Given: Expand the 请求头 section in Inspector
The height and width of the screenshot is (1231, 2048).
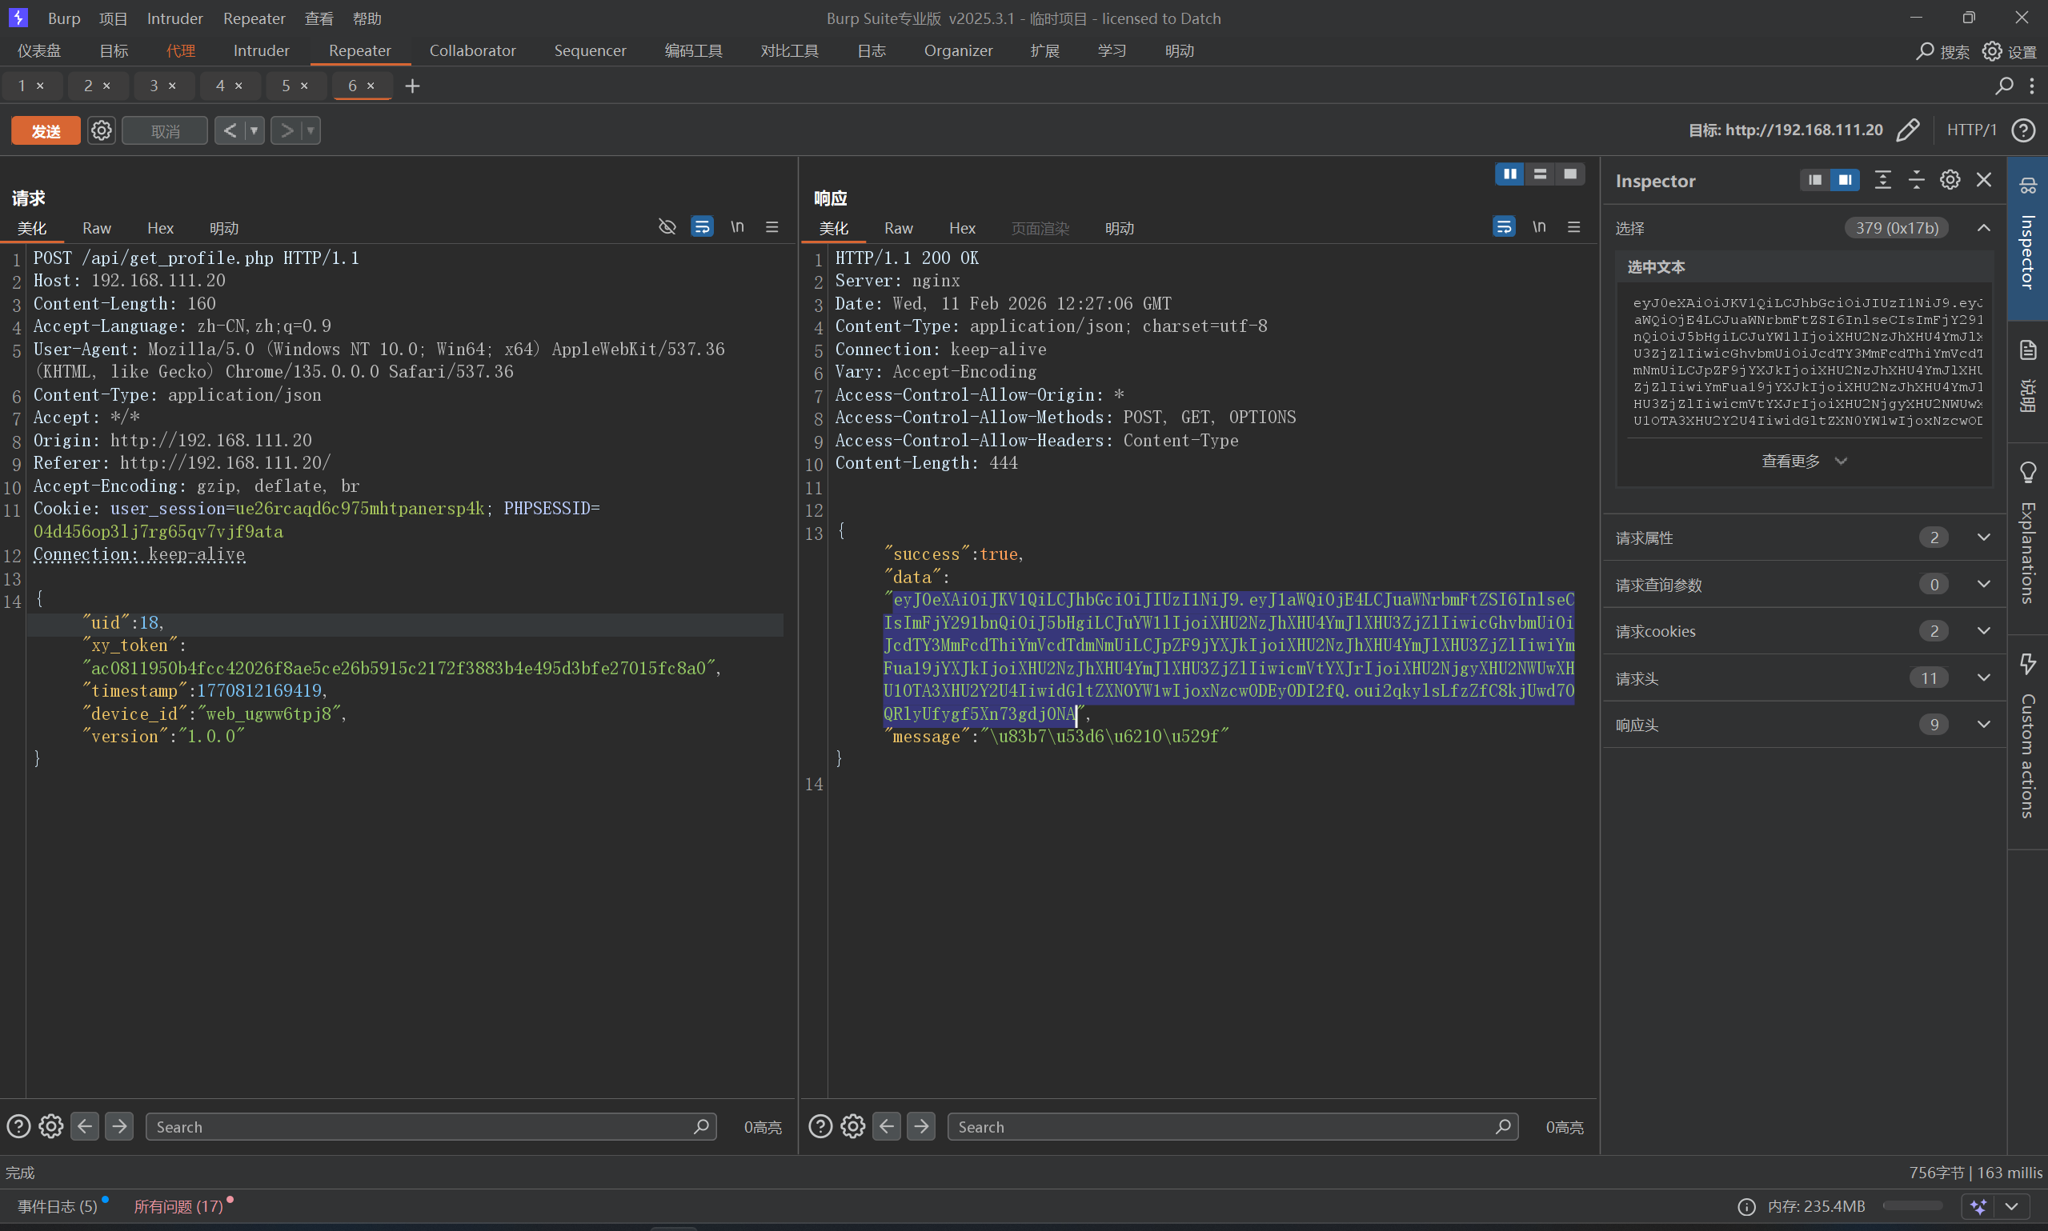Looking at the screenshot, I should click(x=1983, y=677).
